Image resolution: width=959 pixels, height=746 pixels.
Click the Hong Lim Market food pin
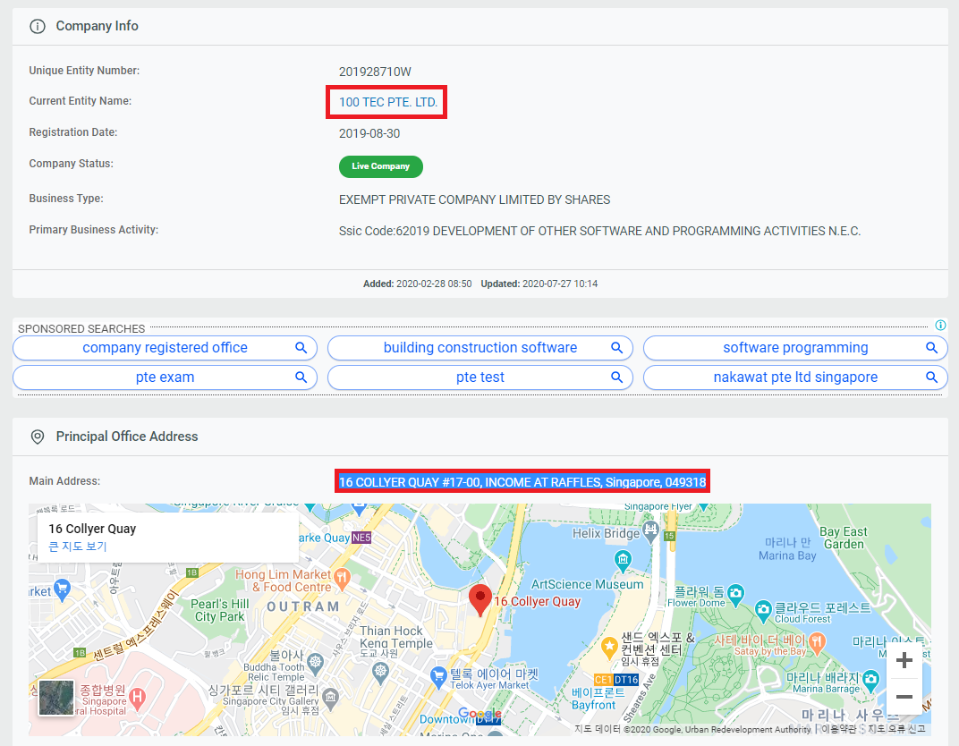[342, 577]
